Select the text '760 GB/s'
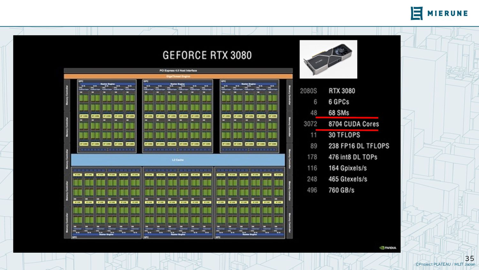The image size is (479, 270). click(x=341, y=190)
